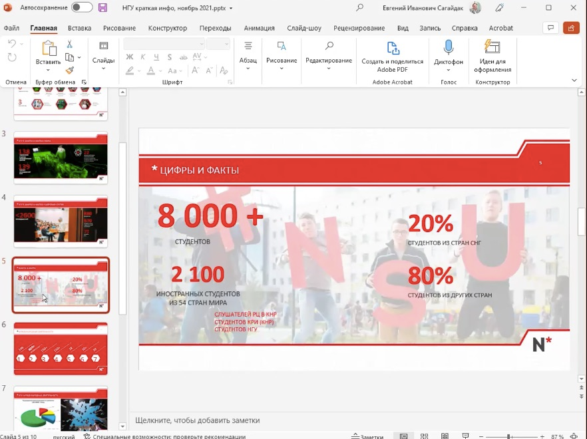587x439 pixels.
Task: Click the Save floppy disk icon
Action: coord(102,7)
